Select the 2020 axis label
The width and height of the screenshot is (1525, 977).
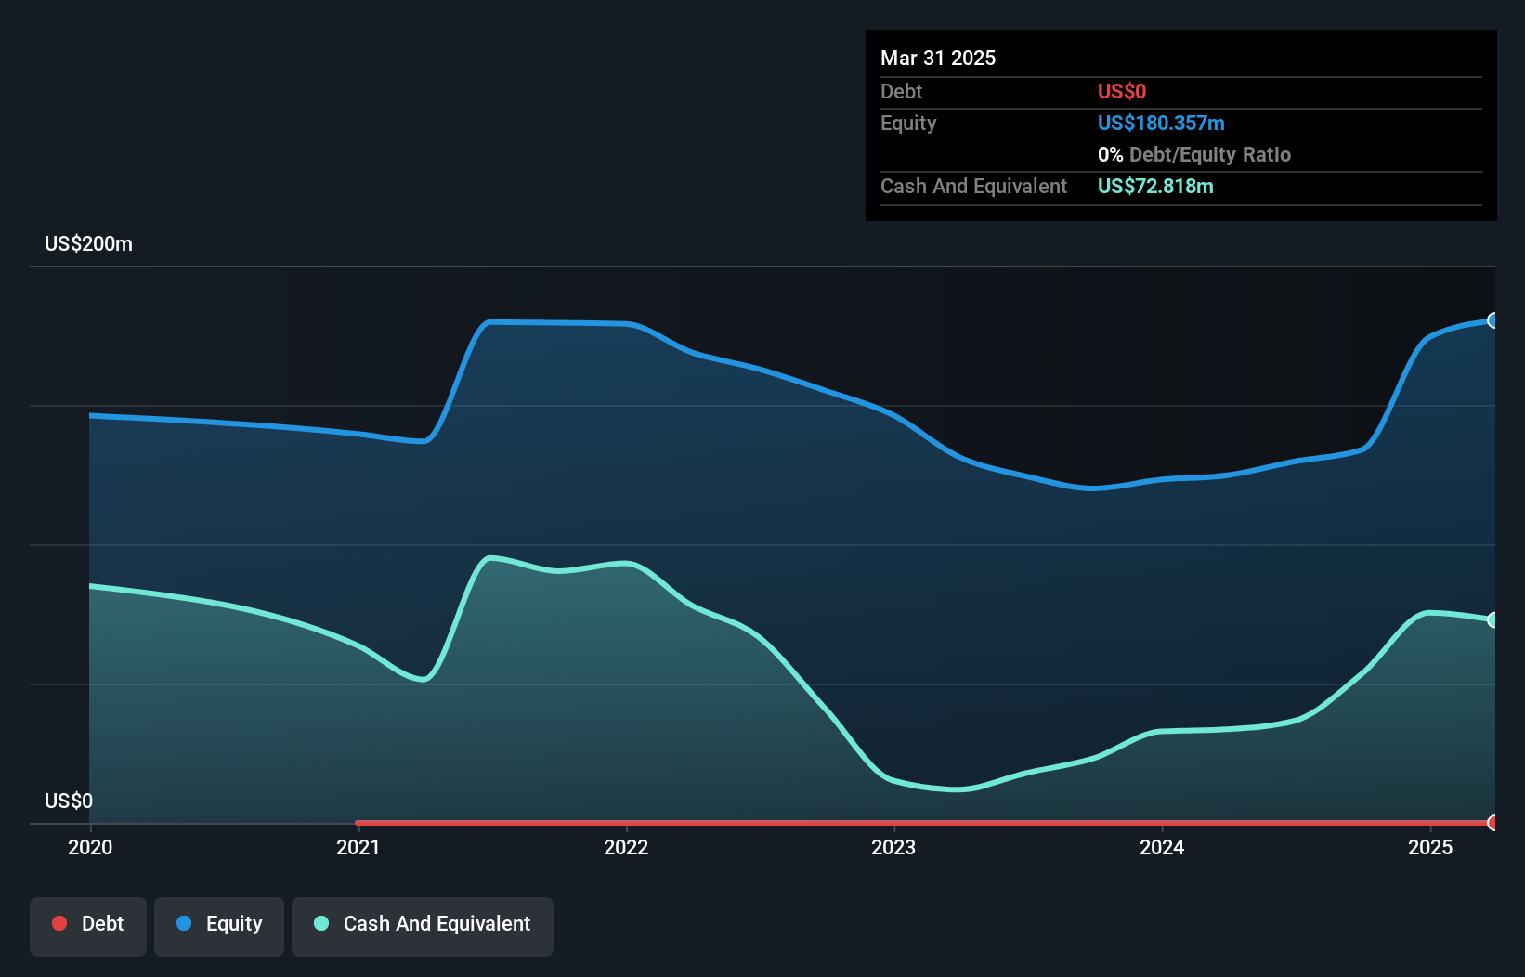tap(90, 847)
